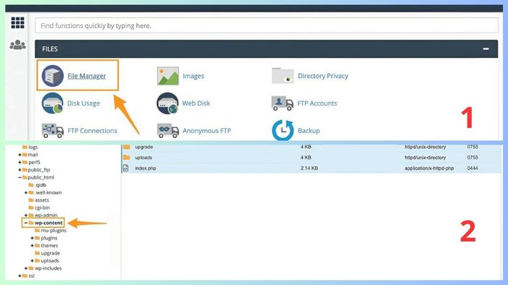
Task: Expand the mail folder in tree
Action: tap(20, 155)
